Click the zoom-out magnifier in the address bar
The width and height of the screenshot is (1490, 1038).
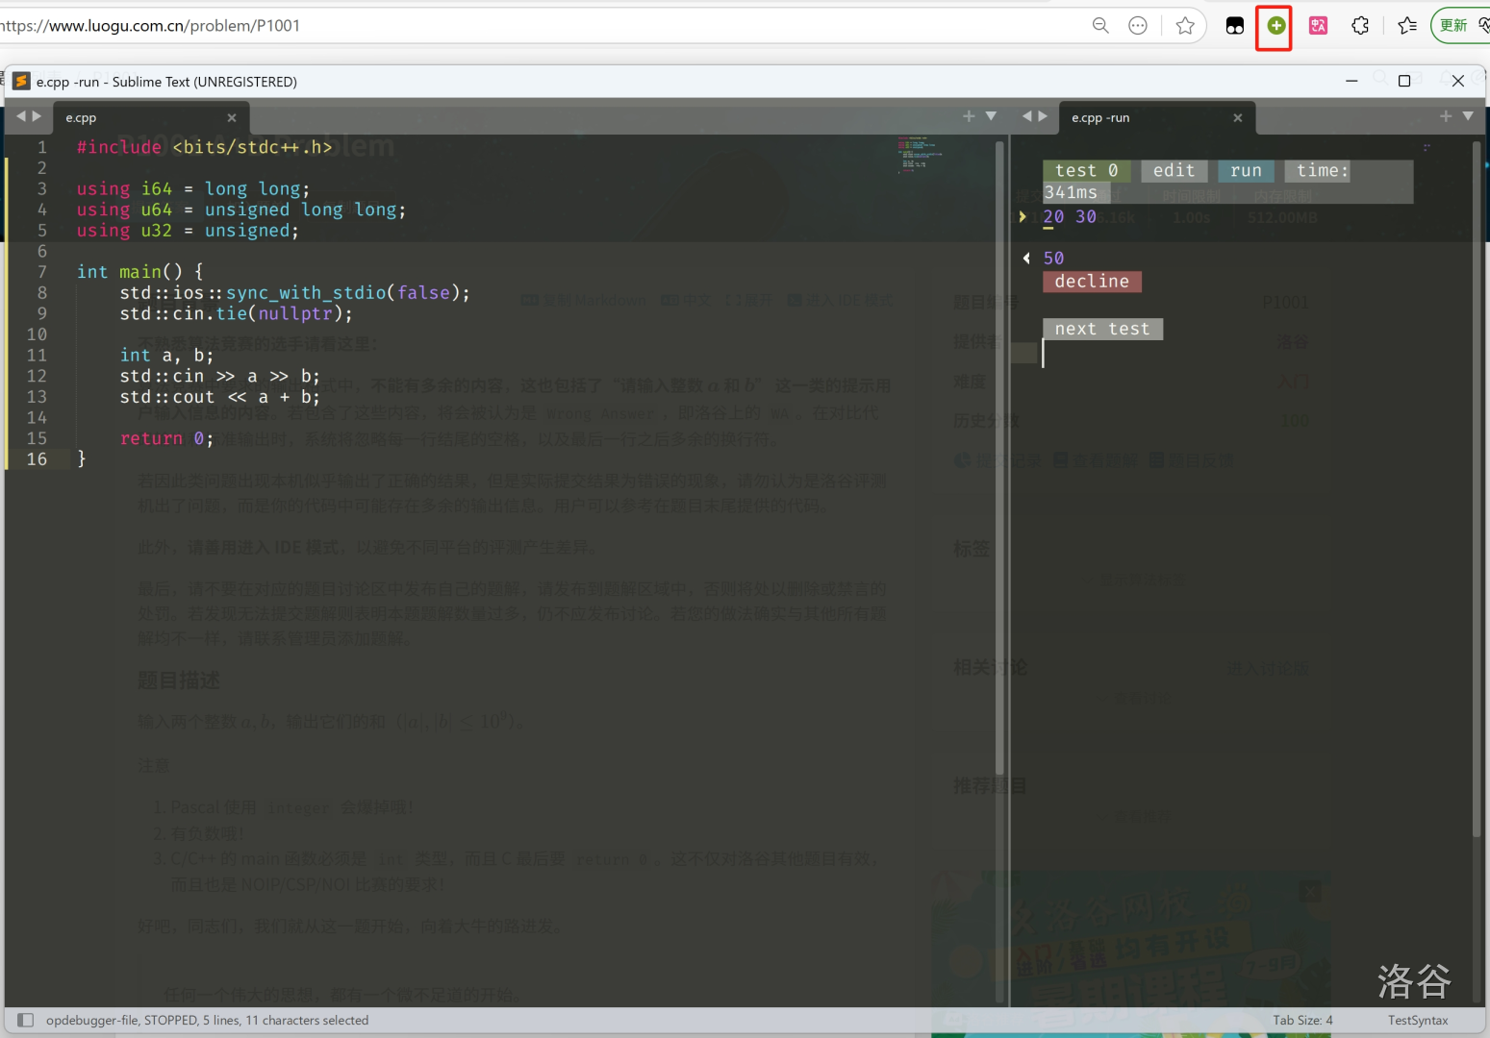click(x=1100, y=25)
